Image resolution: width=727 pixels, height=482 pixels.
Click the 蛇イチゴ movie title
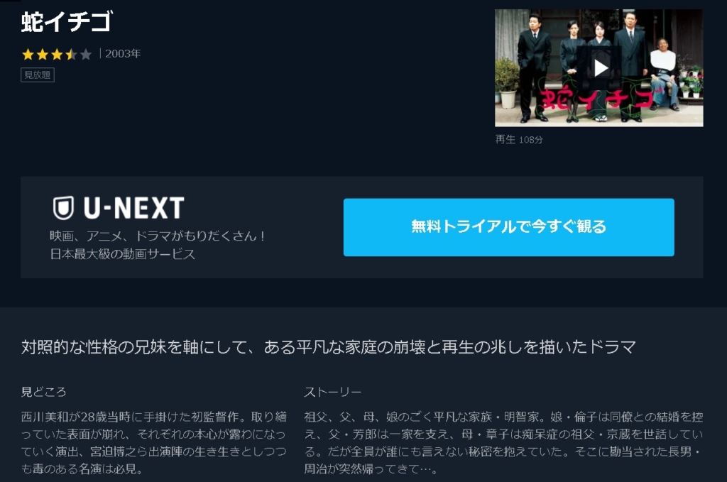pos(67,22)
